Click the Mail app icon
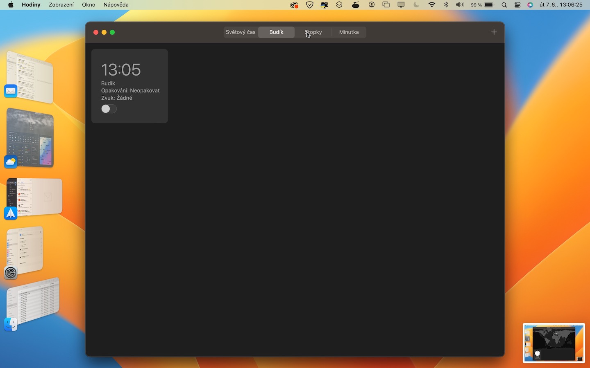 pos(11,91)
